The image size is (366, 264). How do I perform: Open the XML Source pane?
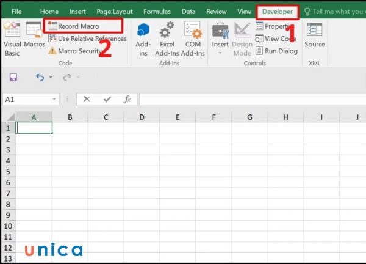[x=314, y=35]
